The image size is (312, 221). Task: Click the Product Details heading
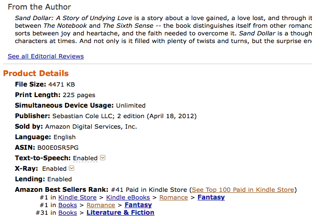[36, 74]
